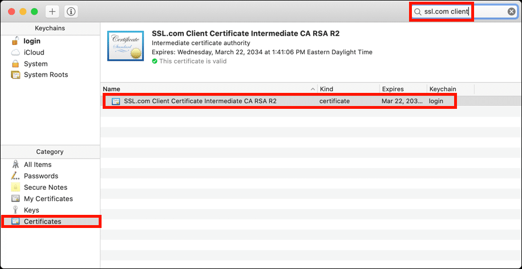
Task: Click the magnifying glass search icon
Action: pyautogui.click(x=418, y=11)
